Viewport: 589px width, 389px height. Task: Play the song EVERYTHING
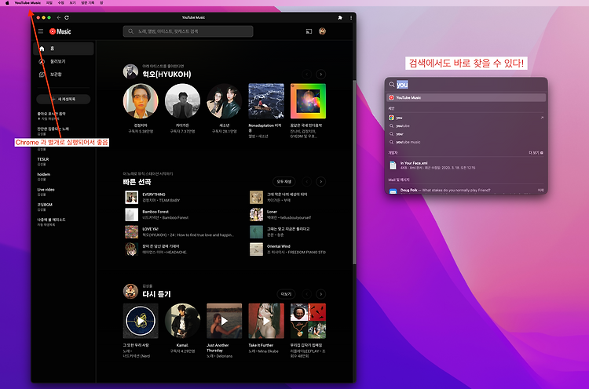[131, 198]
